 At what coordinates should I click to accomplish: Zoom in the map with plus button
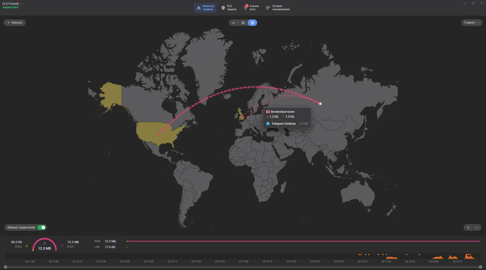(x=468, y=227)
